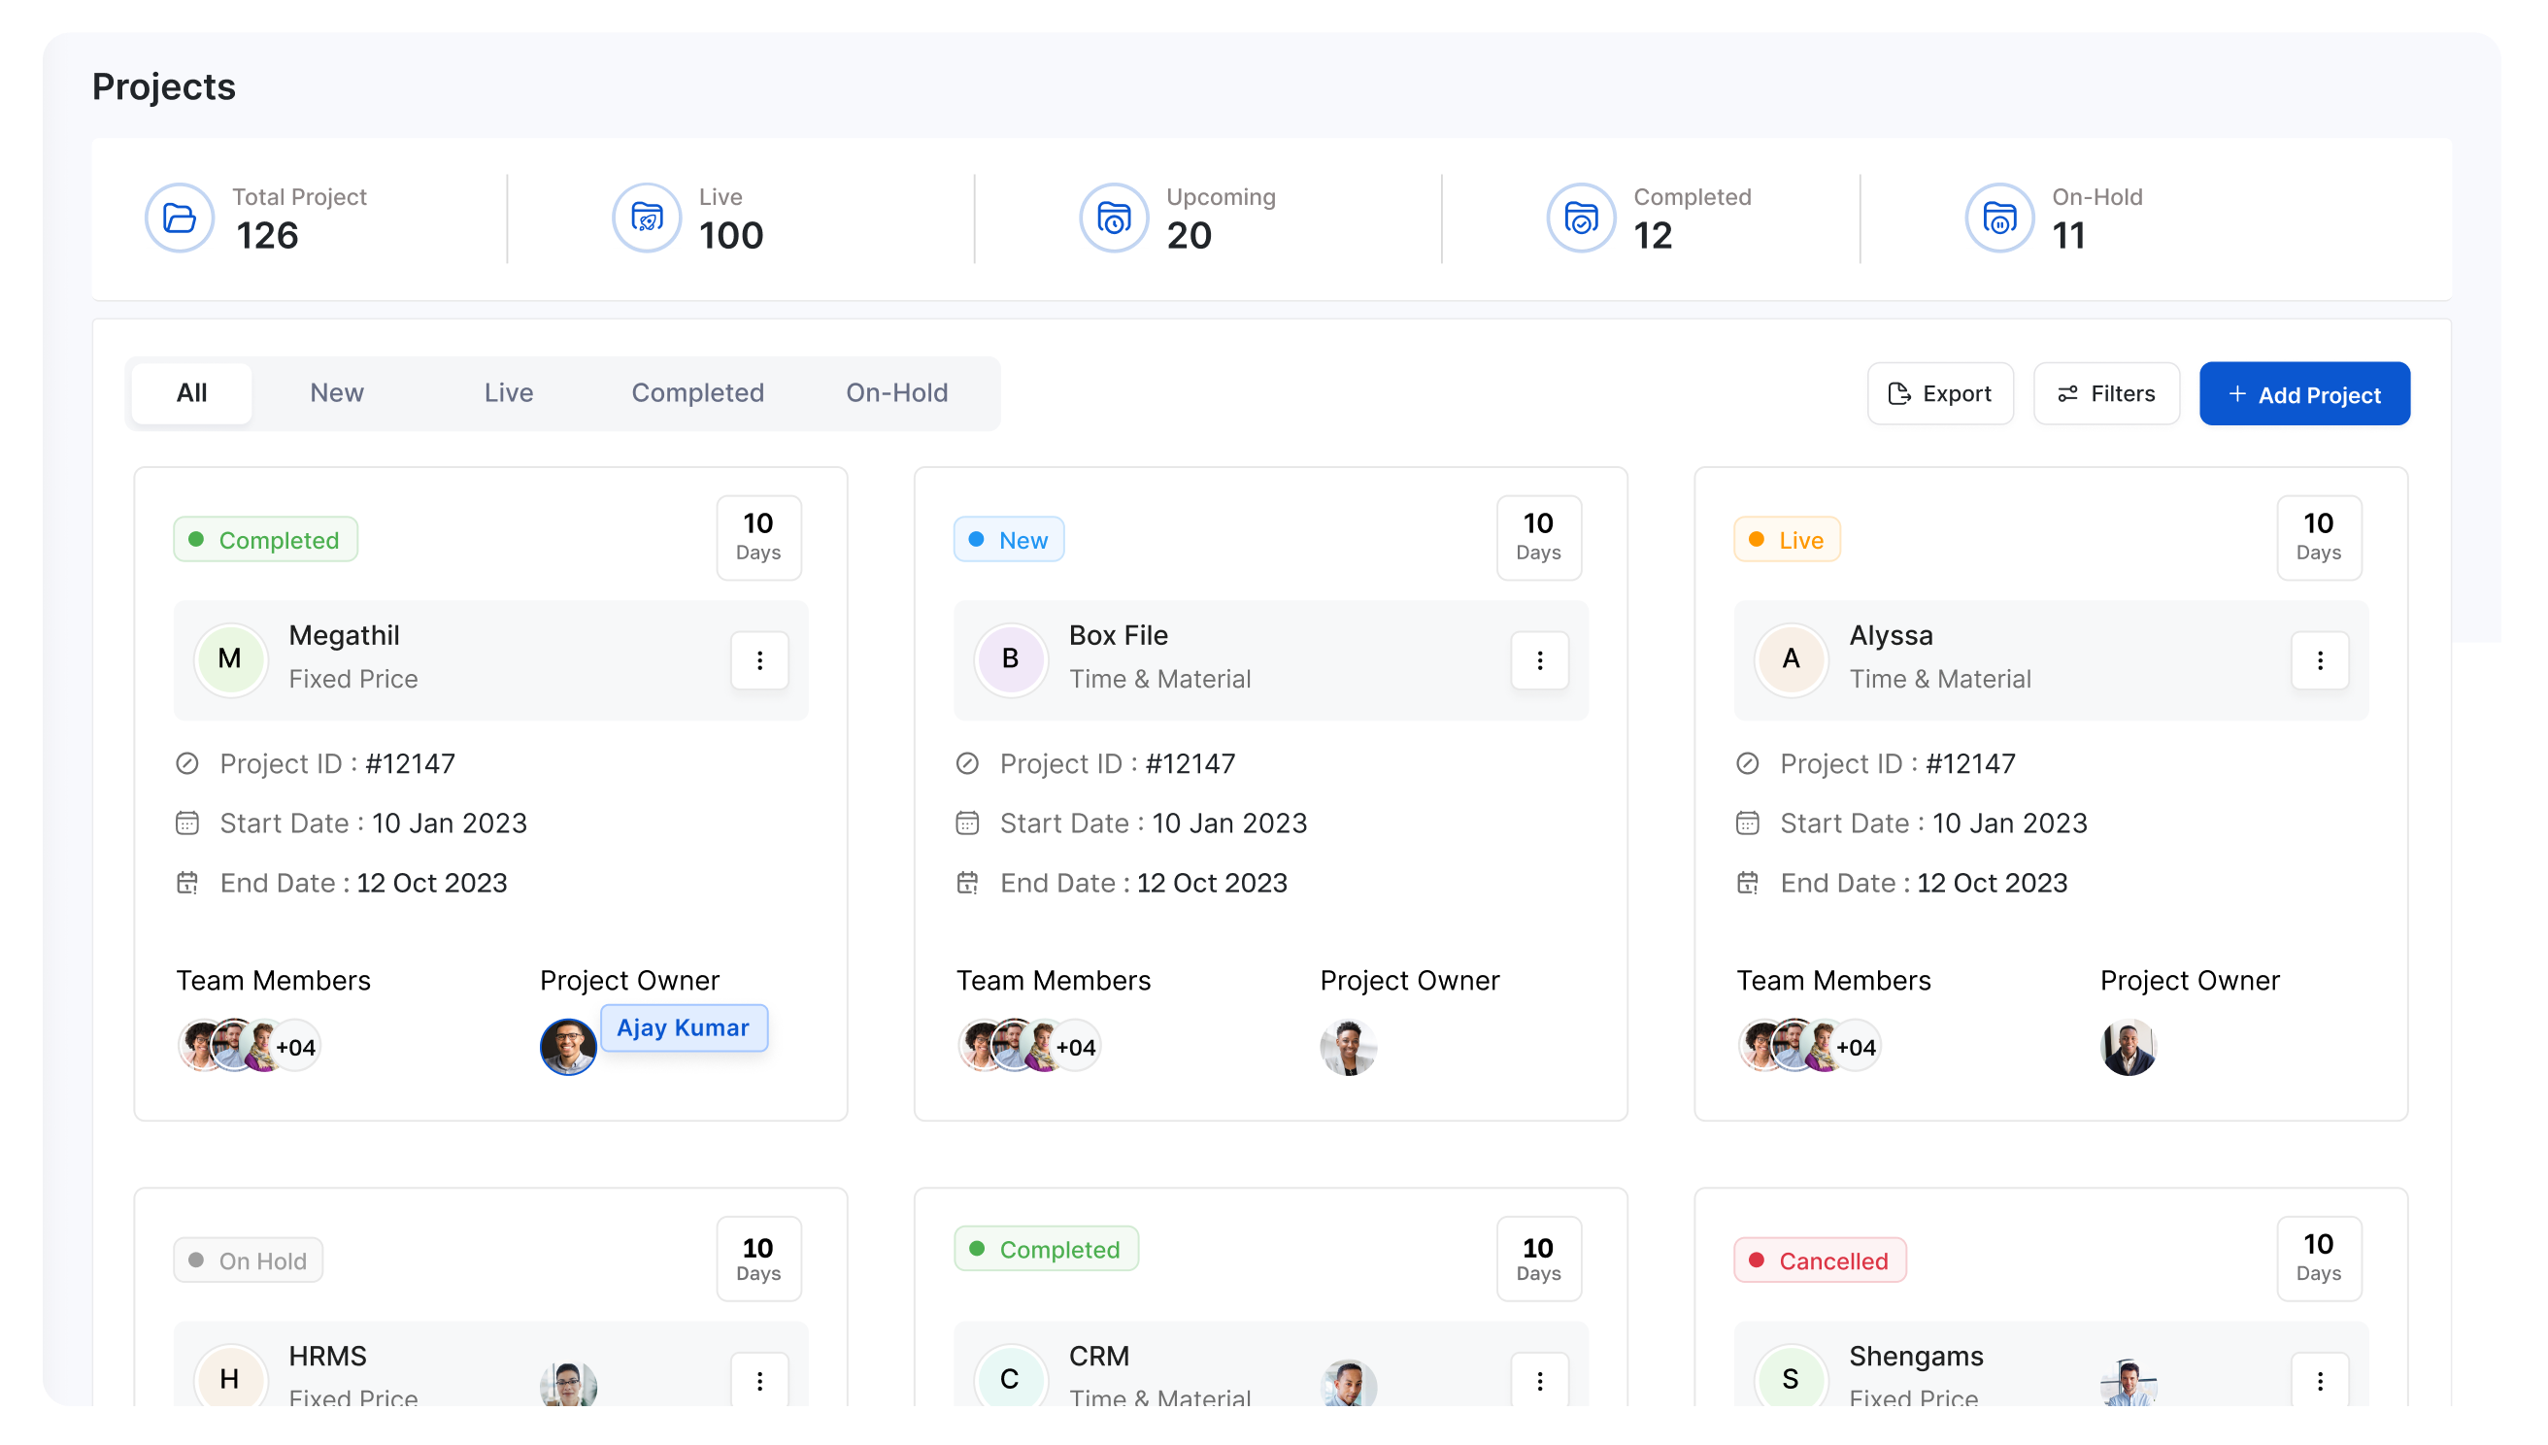Click the +04 members badge on Alyssa
Image resolution: width=2548 pixels, height=1445 pixels.
point(1855,1047)
